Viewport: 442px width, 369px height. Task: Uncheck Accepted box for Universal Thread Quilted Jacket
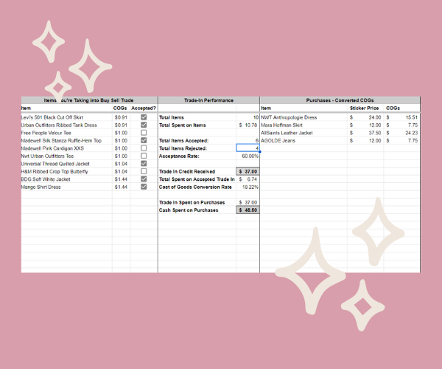(x=144, y=164)
